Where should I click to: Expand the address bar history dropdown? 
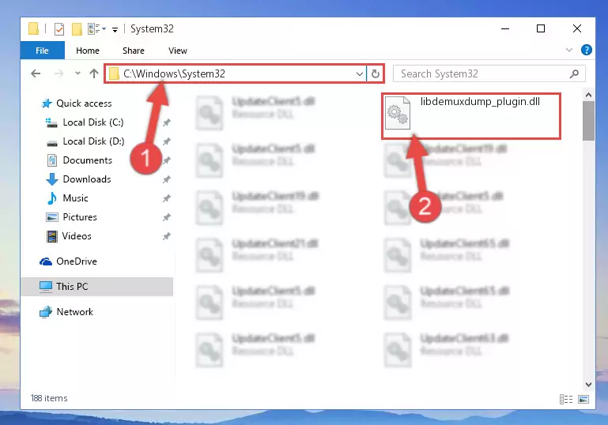tap(360, 73)
